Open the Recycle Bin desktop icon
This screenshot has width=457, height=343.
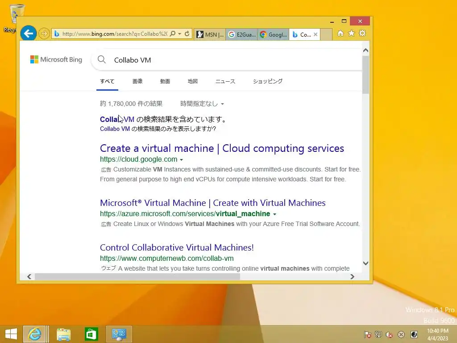[13, 18]
